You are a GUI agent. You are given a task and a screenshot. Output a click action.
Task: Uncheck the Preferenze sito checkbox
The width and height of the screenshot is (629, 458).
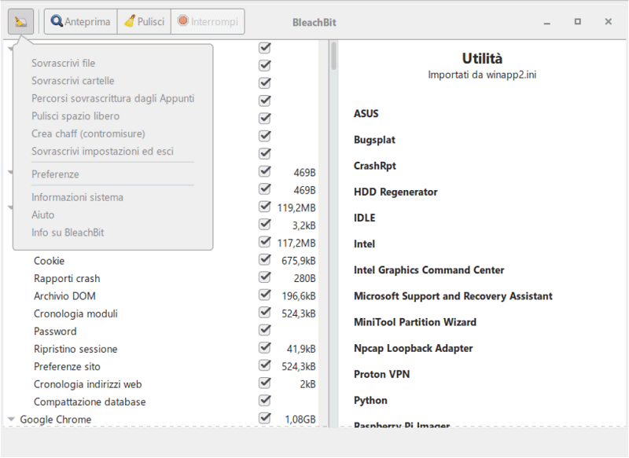[265, 365]
